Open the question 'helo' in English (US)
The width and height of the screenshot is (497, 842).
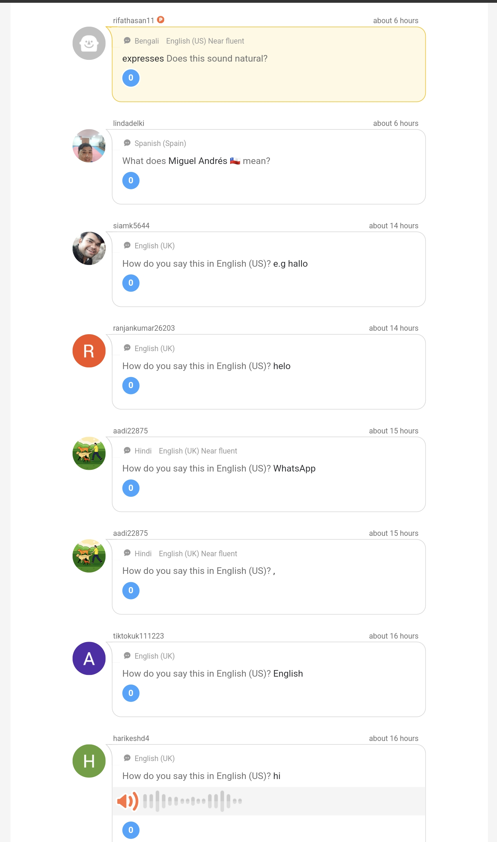pos(206,366)
